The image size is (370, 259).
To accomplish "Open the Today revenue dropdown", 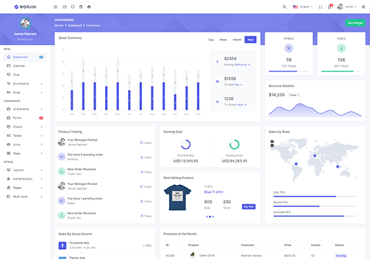I will click(294, 95).
